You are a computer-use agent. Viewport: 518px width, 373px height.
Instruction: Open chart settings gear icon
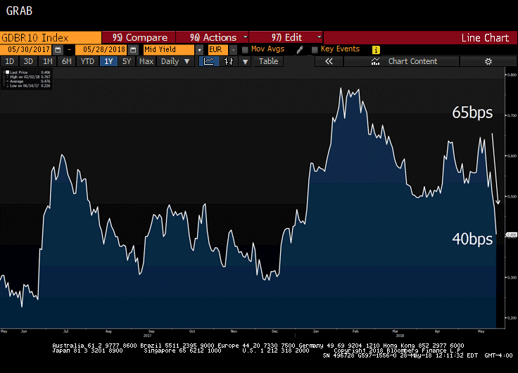[x=488, y=62]
